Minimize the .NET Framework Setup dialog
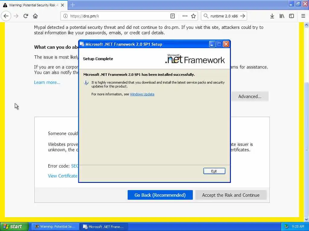The width and height of the screenshot is (309, 231). point(212,44)
